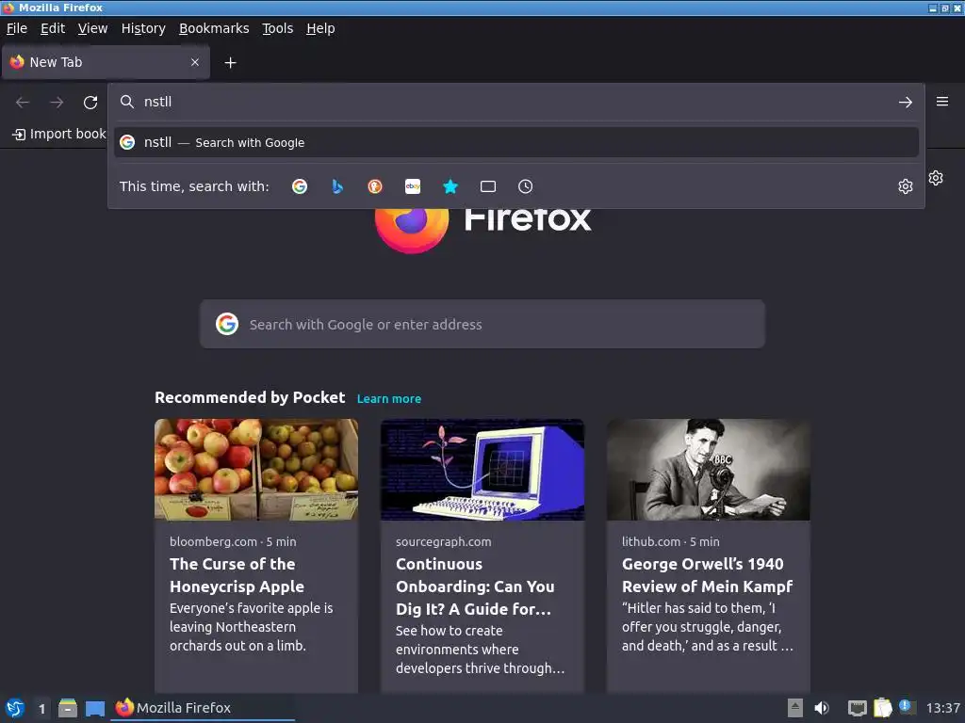Open a new tab with plus button
This screenshot has height=723, width=965.
(x=230, y=63)
